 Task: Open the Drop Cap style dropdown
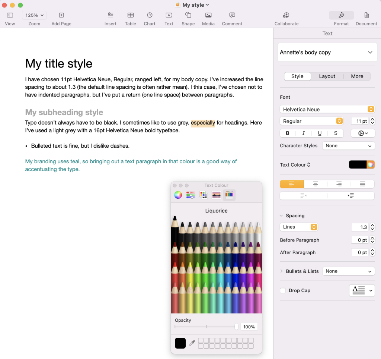pyautogui.click(x=362, y=290)
